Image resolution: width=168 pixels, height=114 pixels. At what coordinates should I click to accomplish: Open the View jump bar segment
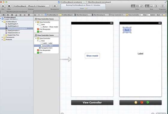pos(144,15)
